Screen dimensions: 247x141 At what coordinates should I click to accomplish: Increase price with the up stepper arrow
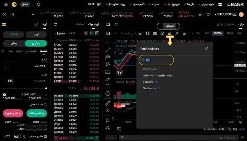5,64
